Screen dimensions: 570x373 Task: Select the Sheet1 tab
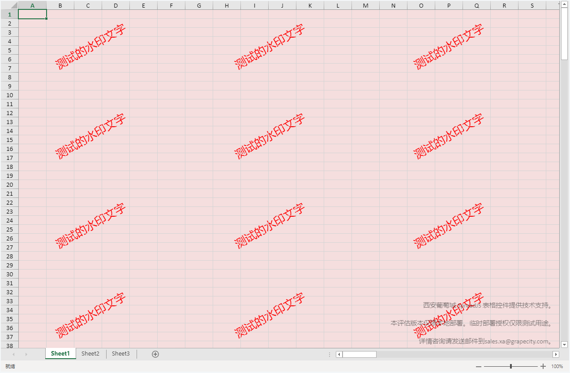pos(60,354)
